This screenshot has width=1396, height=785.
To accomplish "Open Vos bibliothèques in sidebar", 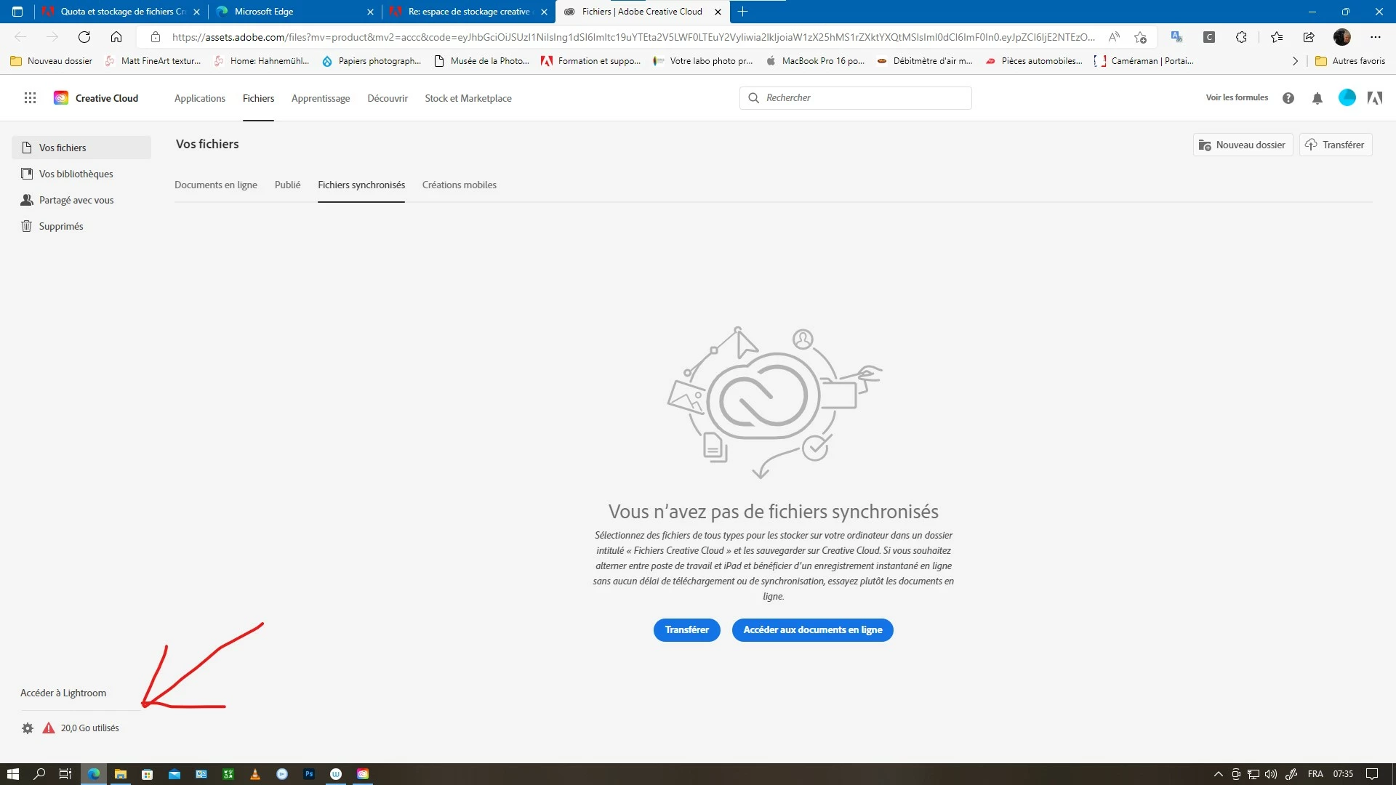I will coord(76,174).
